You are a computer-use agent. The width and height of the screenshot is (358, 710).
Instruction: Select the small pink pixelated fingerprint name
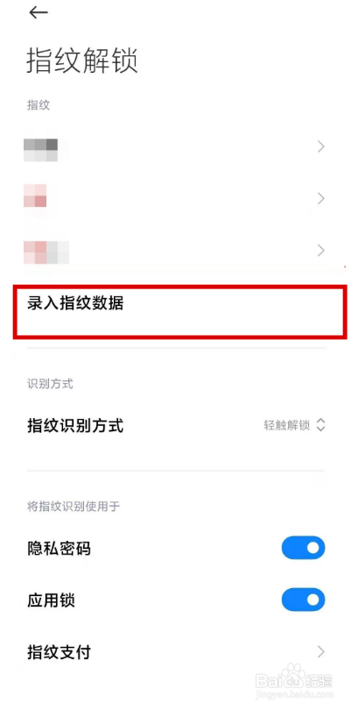click(x=35, y=195)
